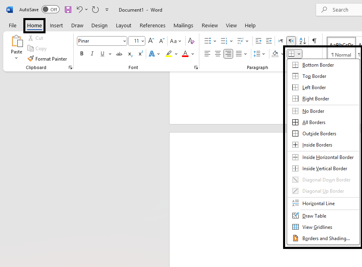Image resolution: width=362 pixels, height=267 pixels.
Task: Toggle the AutoSave switch
Action: point(50,10)
